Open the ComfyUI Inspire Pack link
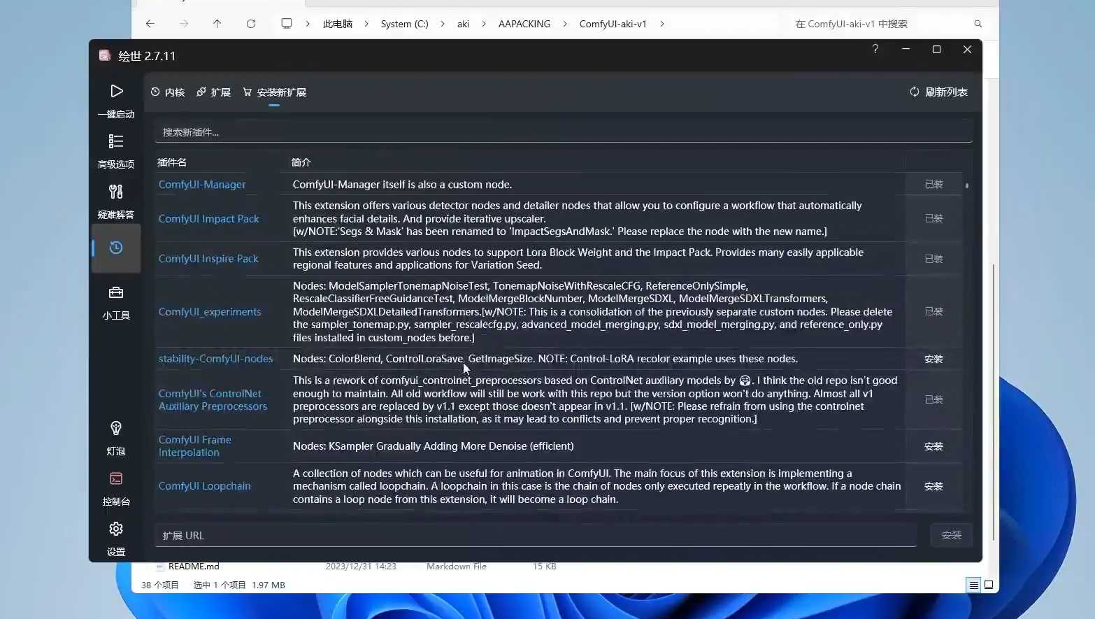The height and width of the screenshot is (619, 1095). pos(208,259)
